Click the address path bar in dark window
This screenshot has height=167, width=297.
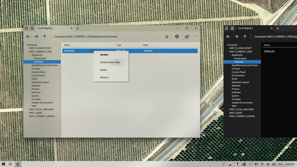(x=275, y=37)
